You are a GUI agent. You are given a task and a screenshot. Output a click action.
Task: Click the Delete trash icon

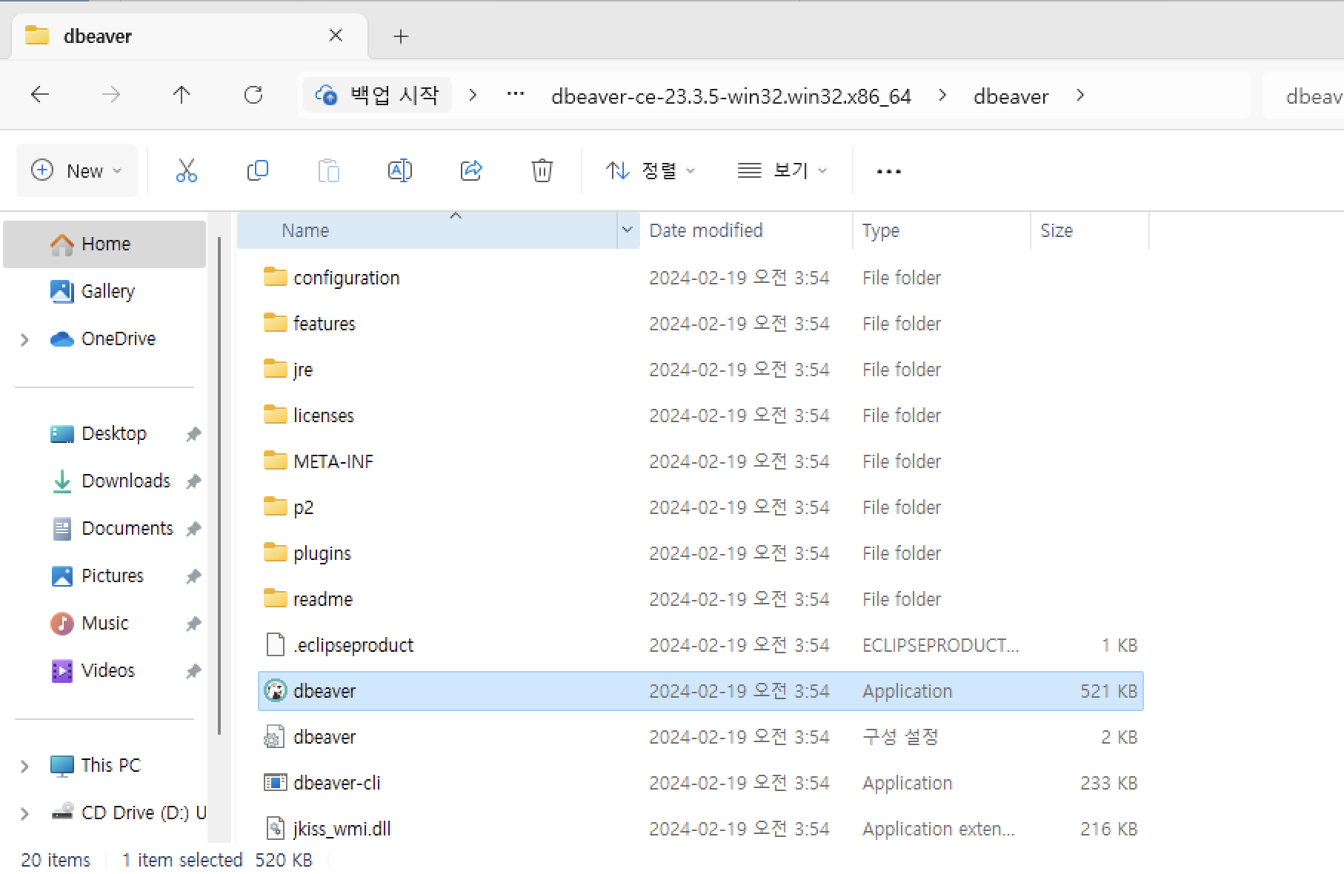point(542,171)
